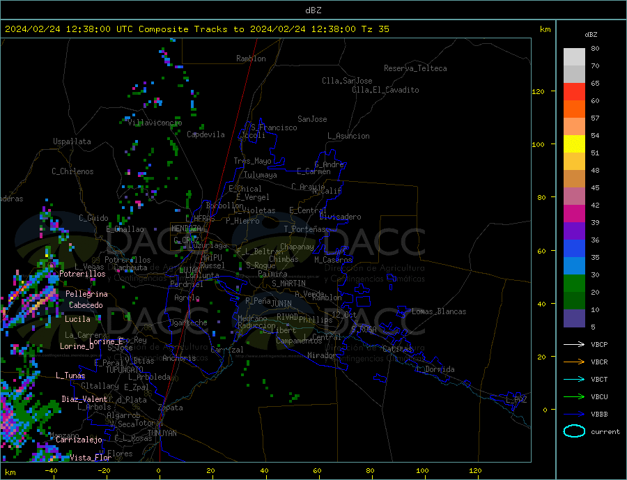This screenshot has width=627, height=480.
Task: Click the VBCU legend label
Action: pos(599,397)
